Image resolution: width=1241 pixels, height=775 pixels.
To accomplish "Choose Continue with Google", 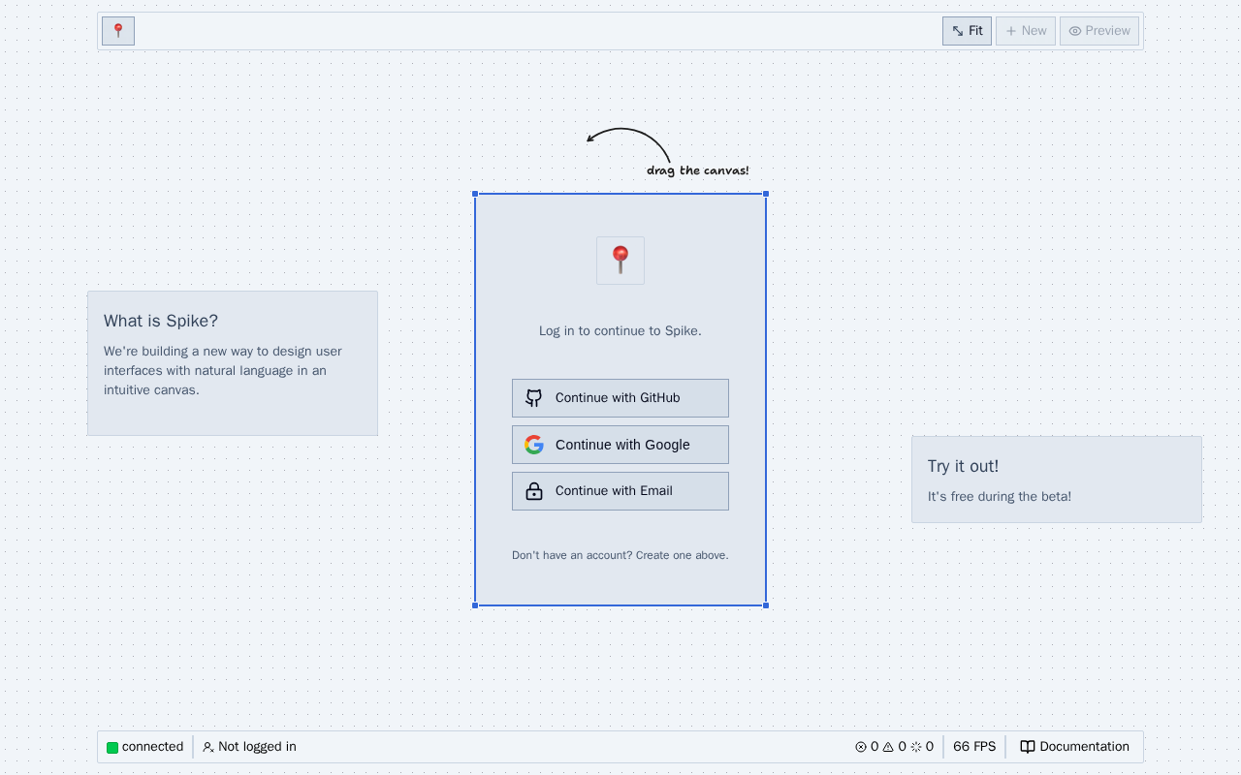I will tap(620, 445).
